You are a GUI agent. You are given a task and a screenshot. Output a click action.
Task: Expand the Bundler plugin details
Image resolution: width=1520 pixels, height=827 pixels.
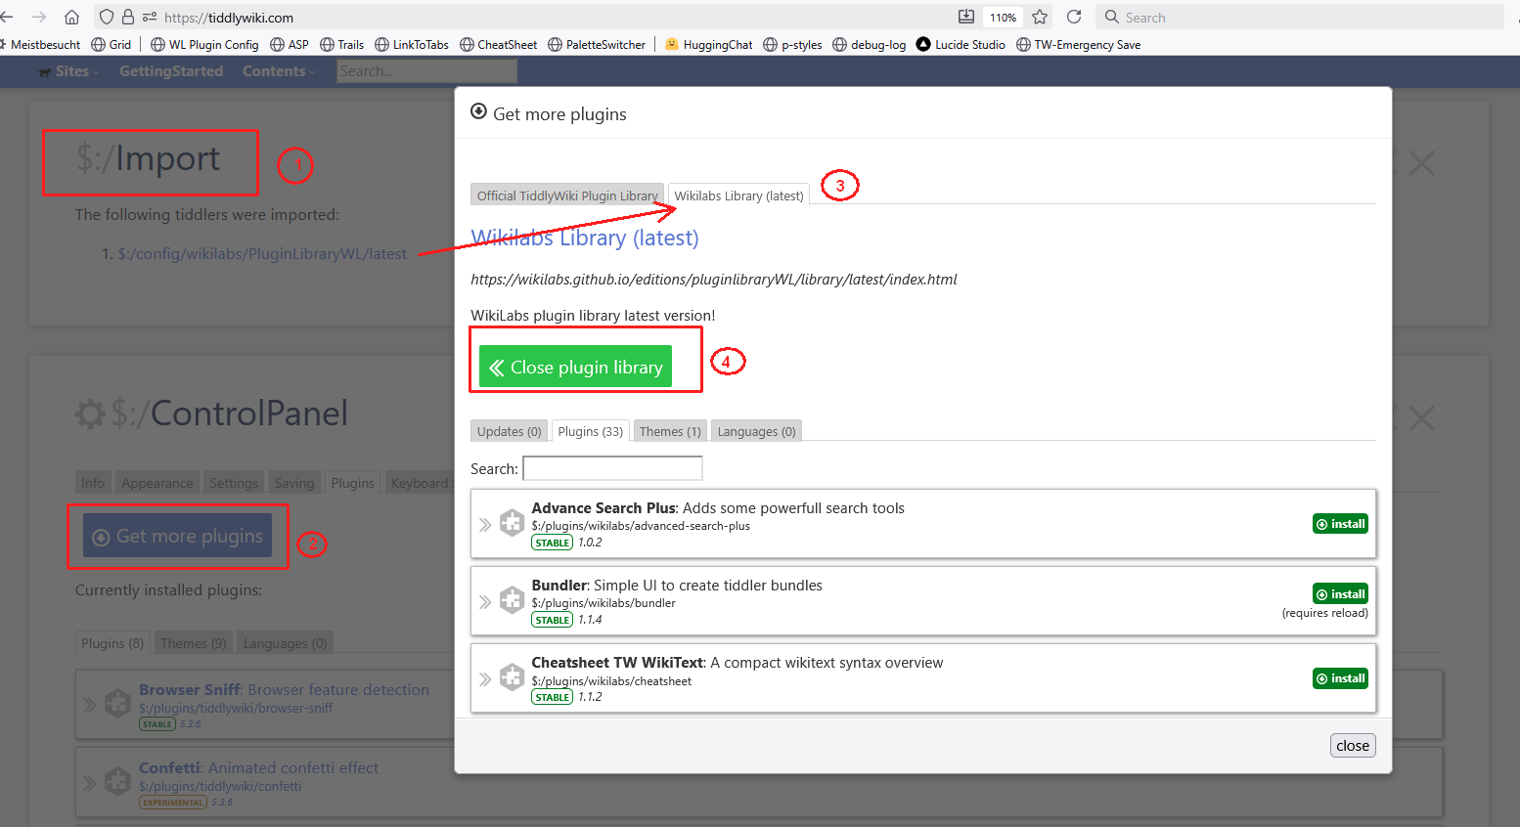click(x=485, y=602)
